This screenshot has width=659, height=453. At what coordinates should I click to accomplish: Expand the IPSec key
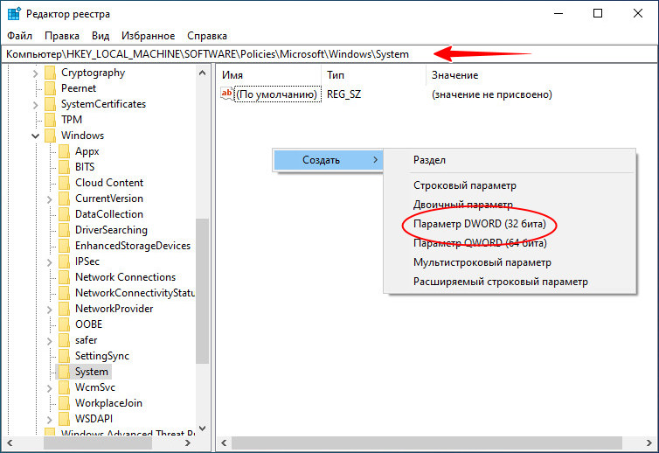50,262
